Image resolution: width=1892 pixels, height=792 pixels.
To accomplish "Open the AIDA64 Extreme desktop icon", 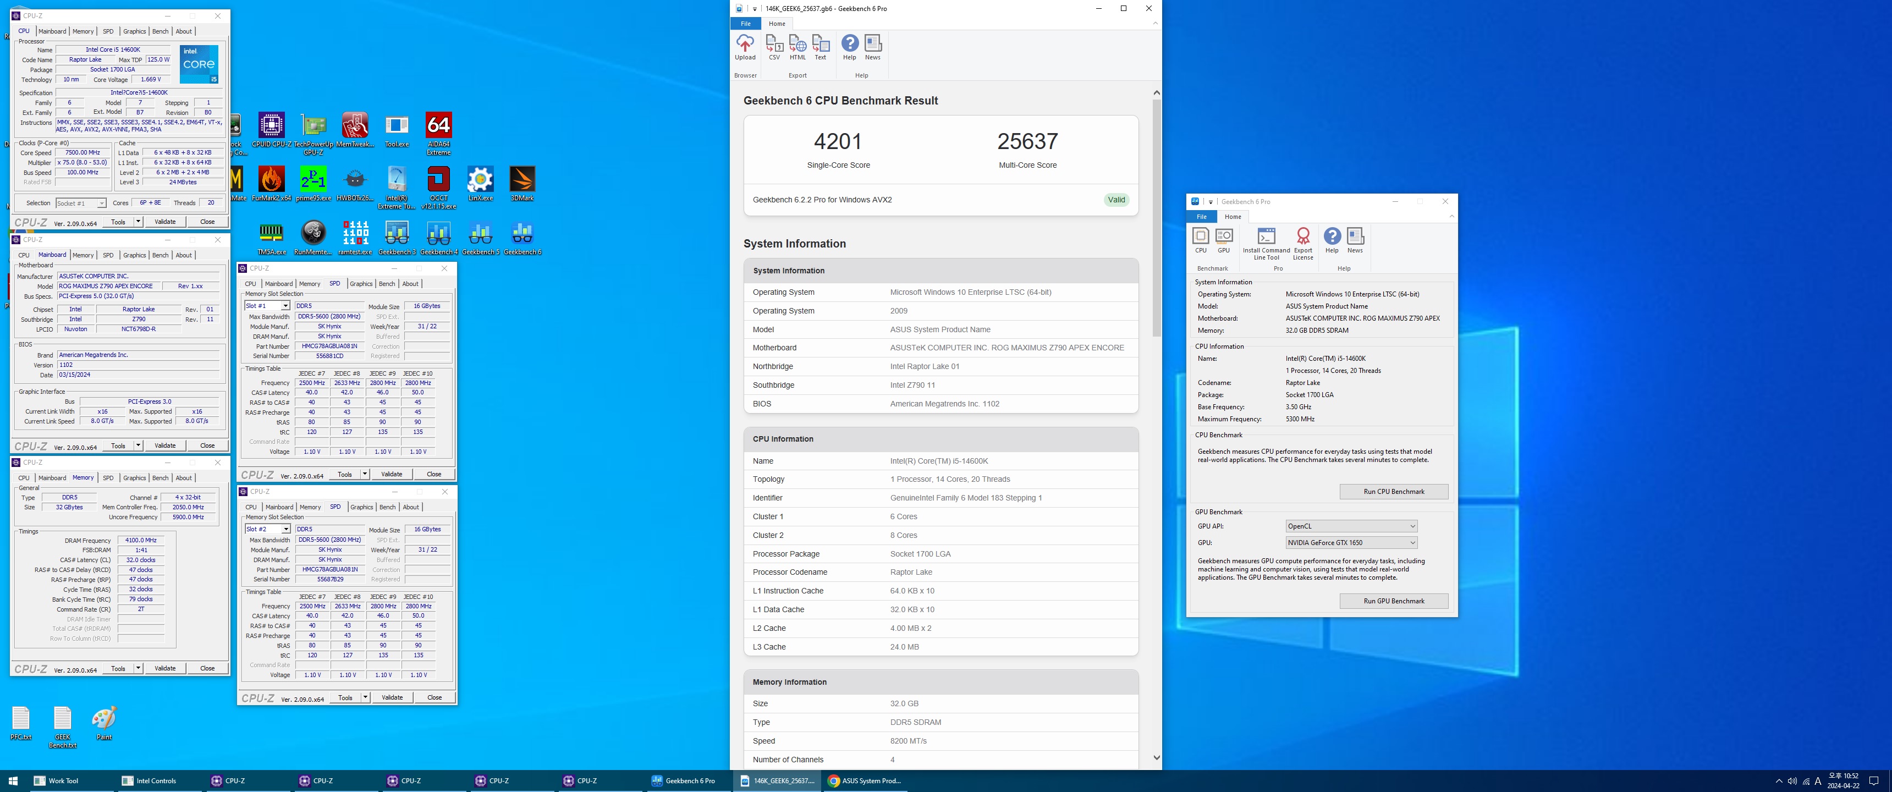I will point(438,133).
